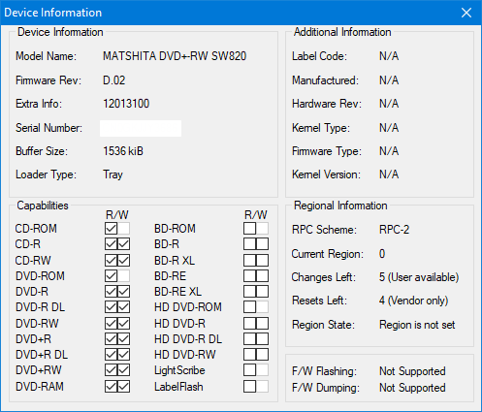Select the Resets Left value 4 (Vendor only)
The width and height of the screenshot is (482, 412).
tap(414, 301)
